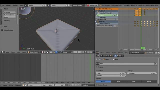Image resolution: width=160 pixels, height=90 pixels.
Task: Open the Scene properties tab icon
Action: (106, 56)
